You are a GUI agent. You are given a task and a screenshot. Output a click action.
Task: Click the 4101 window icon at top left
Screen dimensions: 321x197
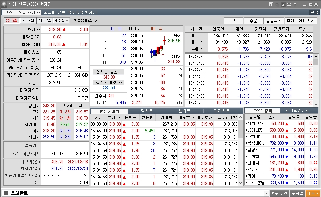pos(4,4)
